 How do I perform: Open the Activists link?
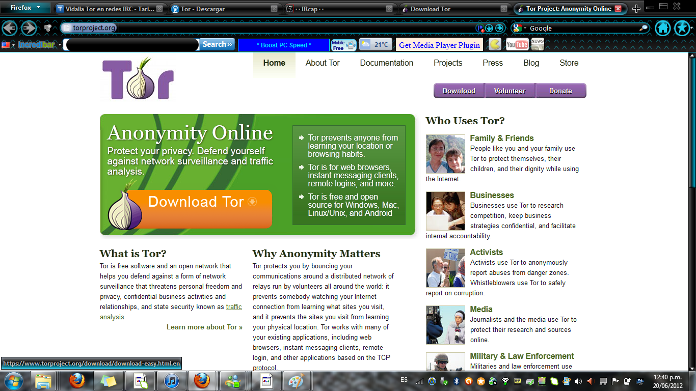pos(487,252)
